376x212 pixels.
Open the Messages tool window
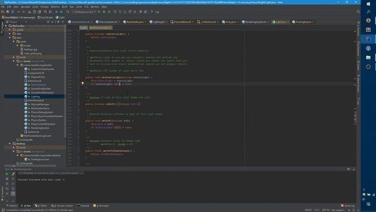(x=101, y=206)
